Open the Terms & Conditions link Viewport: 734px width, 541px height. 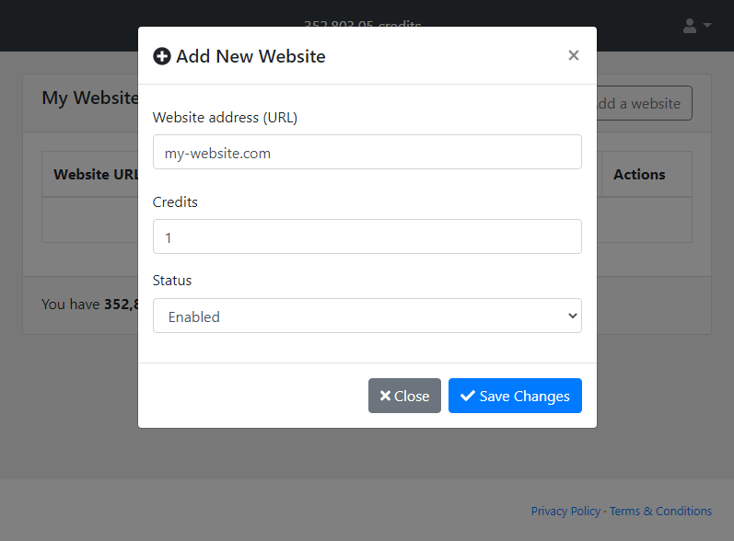click(x=660, y=511)
